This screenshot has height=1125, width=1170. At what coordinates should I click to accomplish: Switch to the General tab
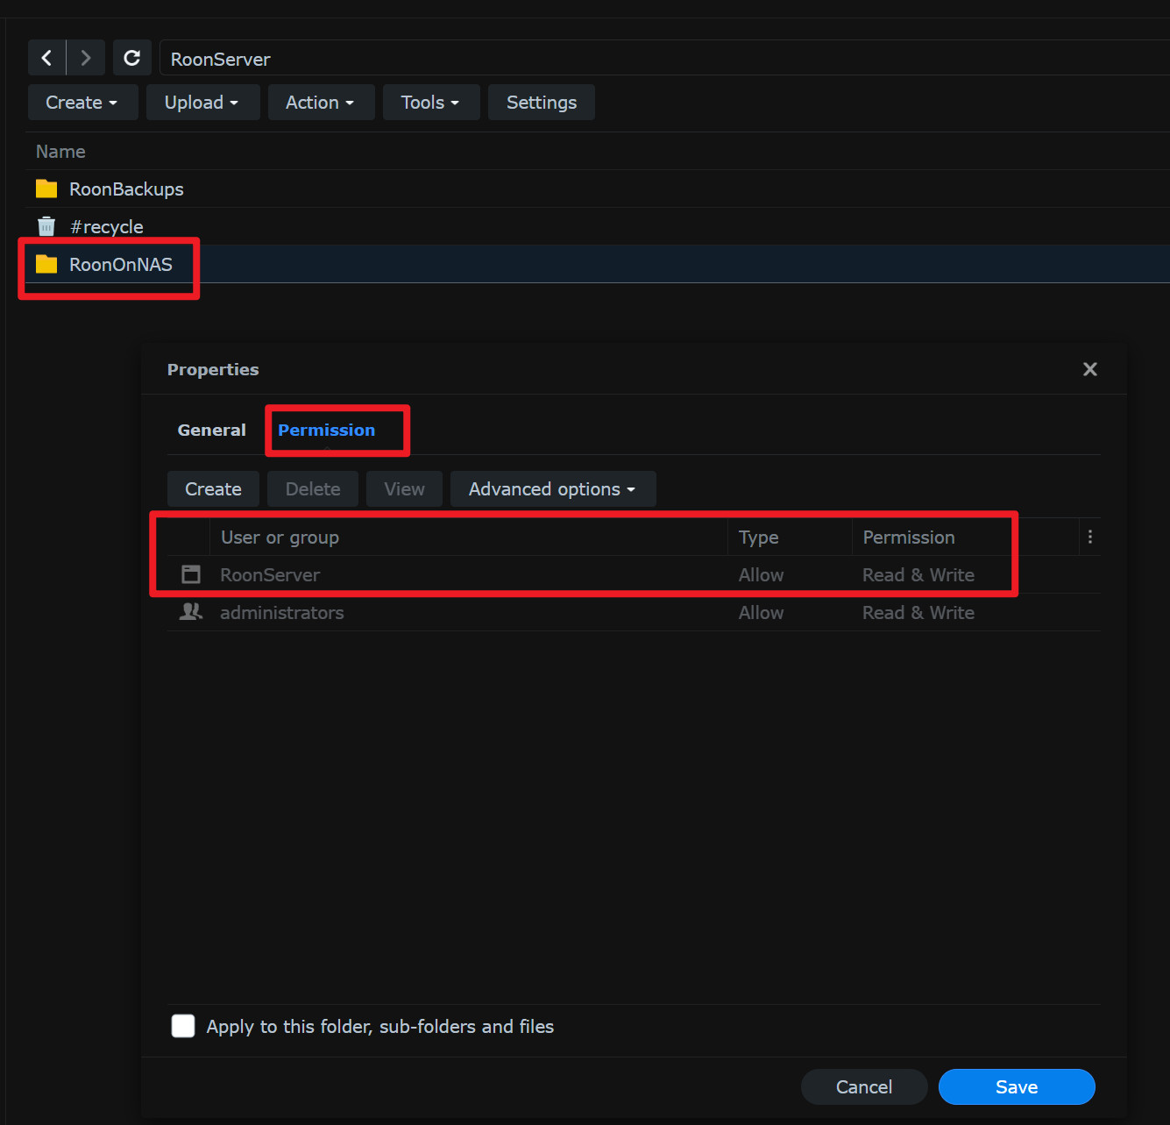point(211,431)
